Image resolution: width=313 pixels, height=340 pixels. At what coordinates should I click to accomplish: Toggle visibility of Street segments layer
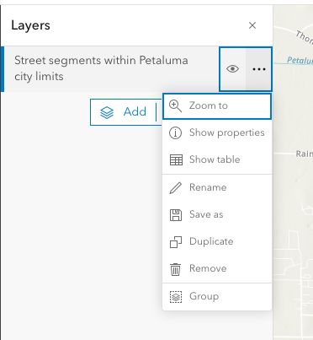tap(233, 69)
